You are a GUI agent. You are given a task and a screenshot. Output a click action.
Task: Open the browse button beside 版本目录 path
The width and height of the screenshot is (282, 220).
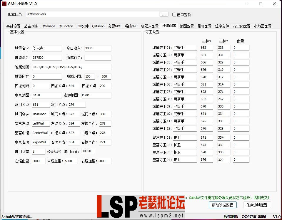[x=163, y=14]
